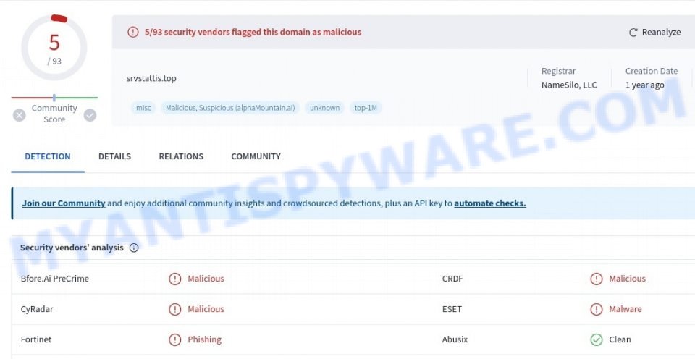The height and width of the screenshot is (359, 695).
Task: Click the Malware warning icon next to ESET
Action: (x=597, y=309)
